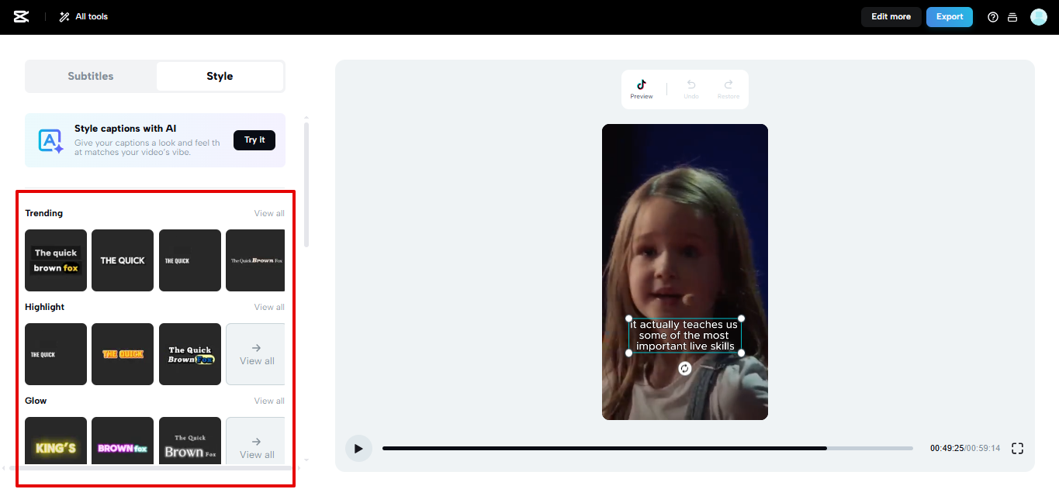Open All tools from the top bar
The height and width of the screenshot is (496, 1059).
[82, 16]
